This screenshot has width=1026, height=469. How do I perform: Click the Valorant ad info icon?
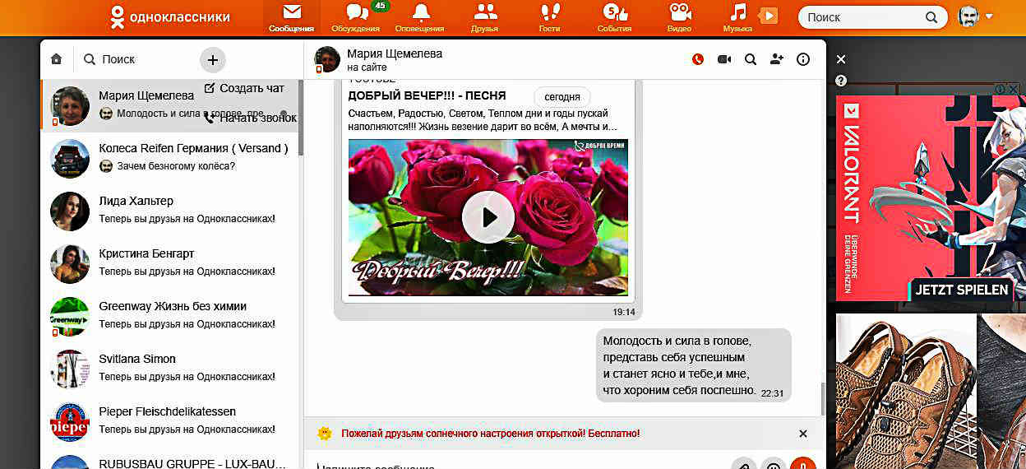coord(1000,89)
